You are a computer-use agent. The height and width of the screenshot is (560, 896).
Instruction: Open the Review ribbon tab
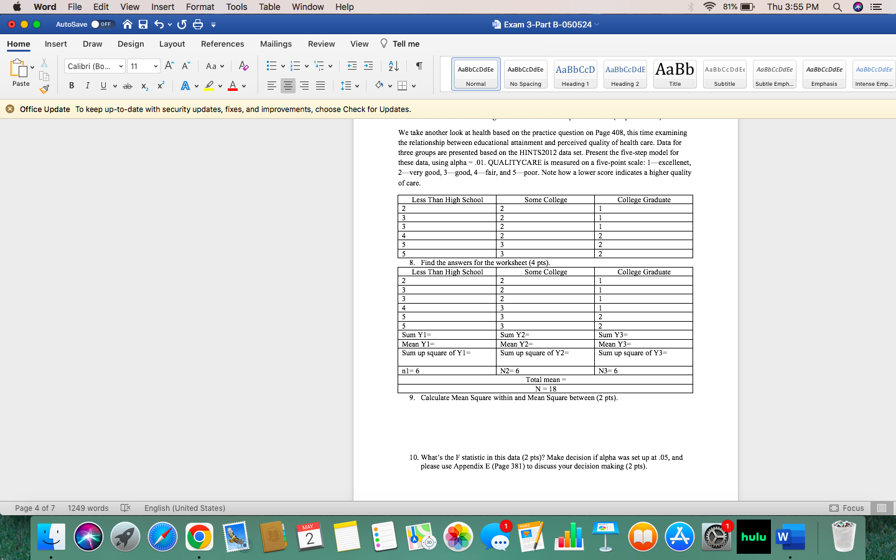pyautogui.click(x=321, y=44)
